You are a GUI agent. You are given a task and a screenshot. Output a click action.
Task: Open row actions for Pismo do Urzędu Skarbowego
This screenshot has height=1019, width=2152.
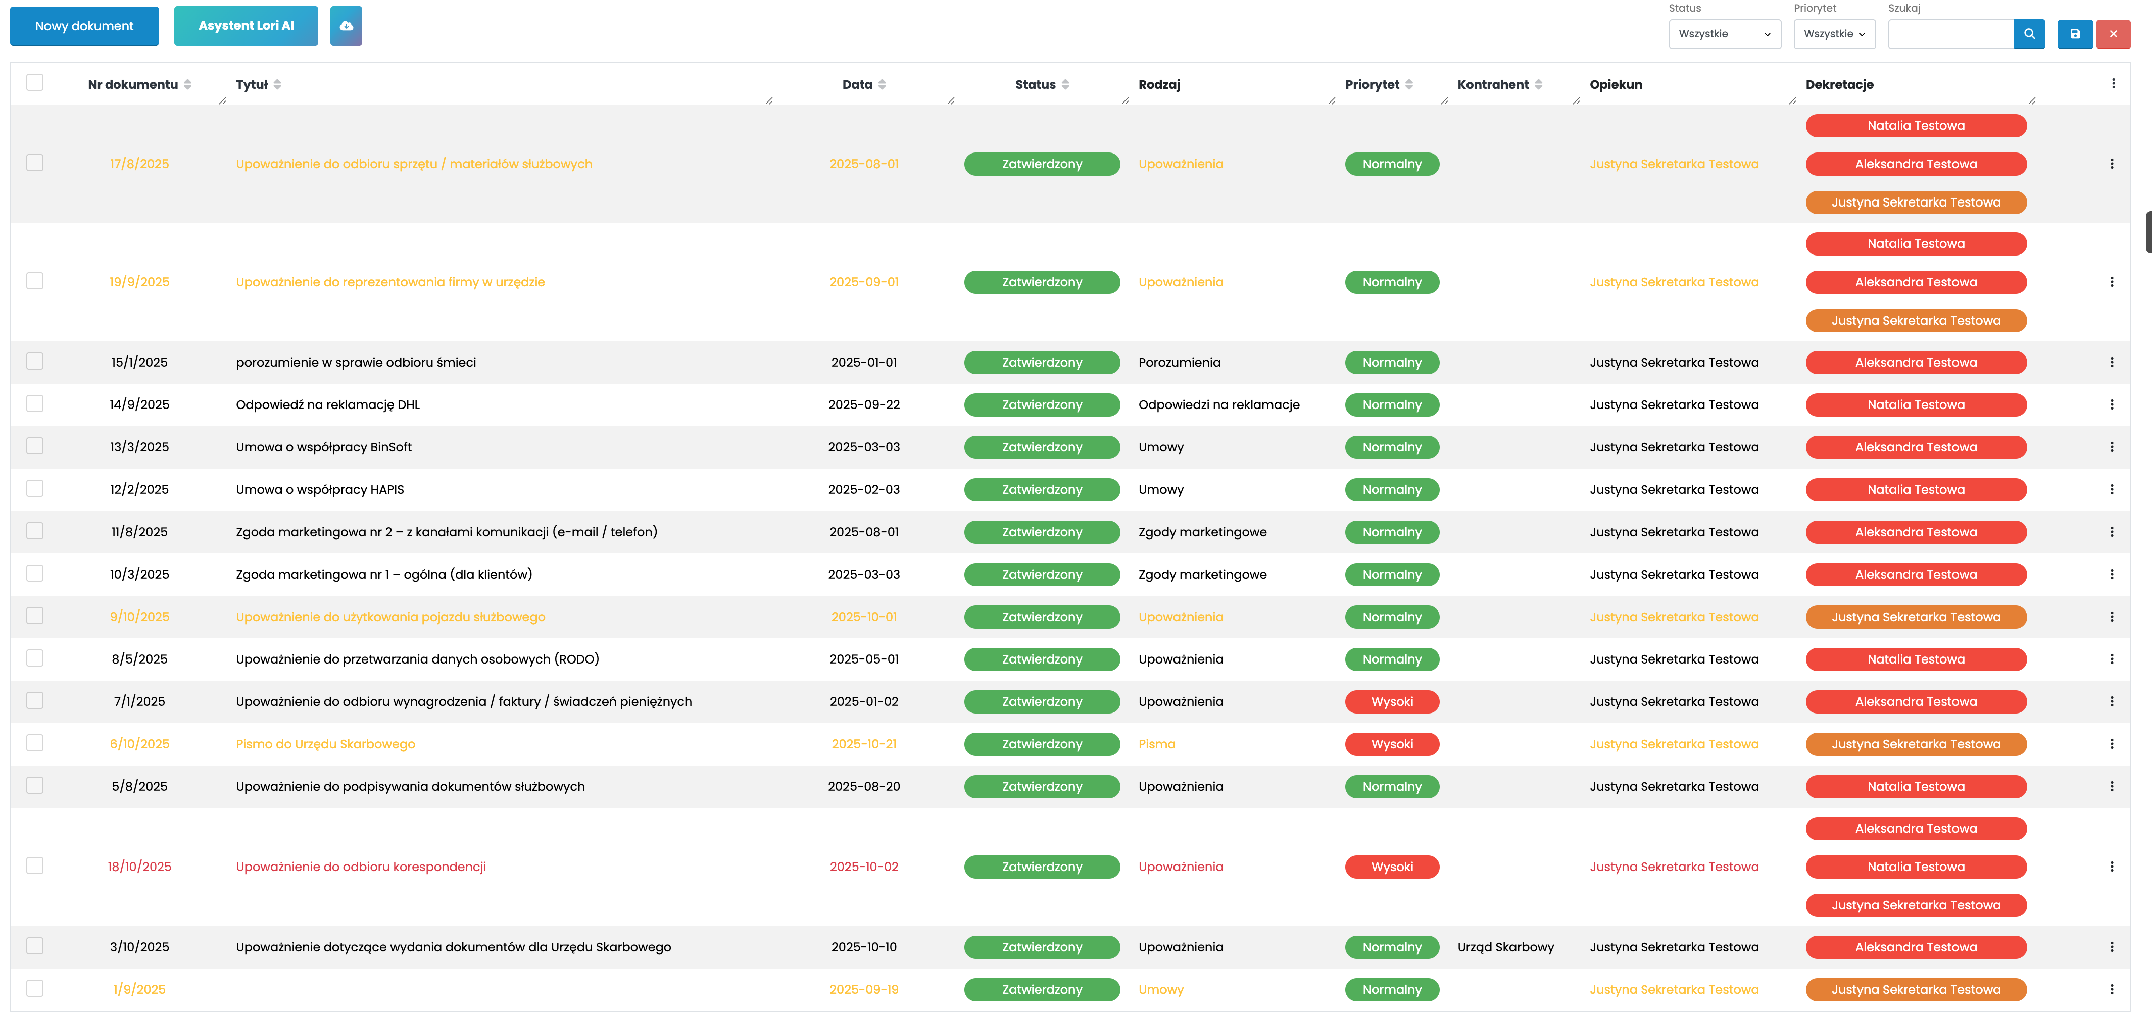tap(2111, 744)
